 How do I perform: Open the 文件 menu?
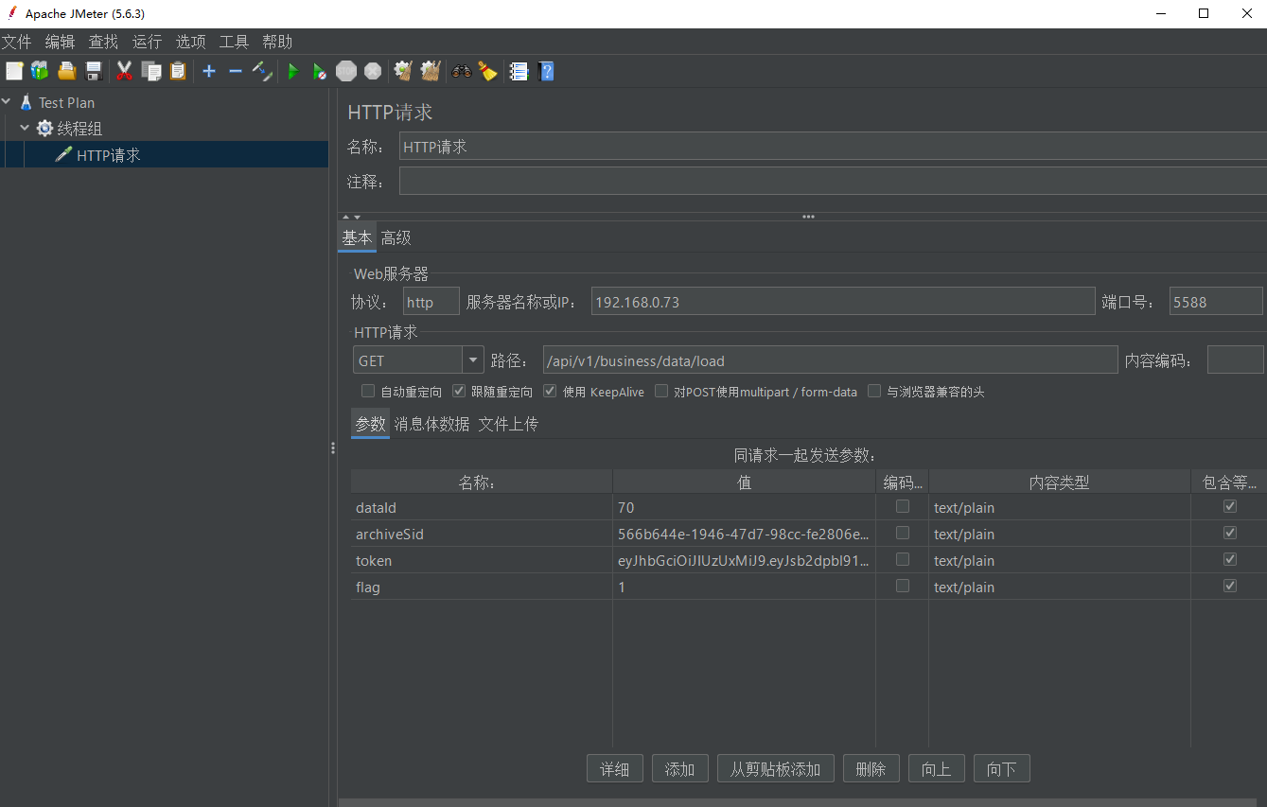[x=17, y=42]
